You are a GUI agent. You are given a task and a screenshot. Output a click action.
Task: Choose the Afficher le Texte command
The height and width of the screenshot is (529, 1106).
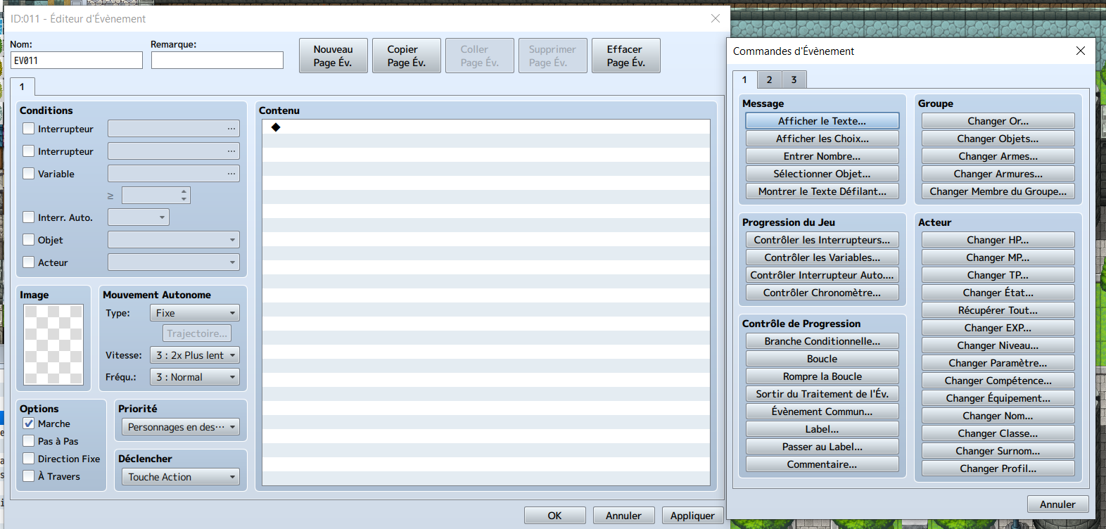[x=822, y=121]
